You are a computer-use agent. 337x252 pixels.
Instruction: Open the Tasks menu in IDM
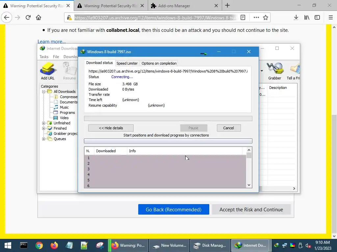44,56
